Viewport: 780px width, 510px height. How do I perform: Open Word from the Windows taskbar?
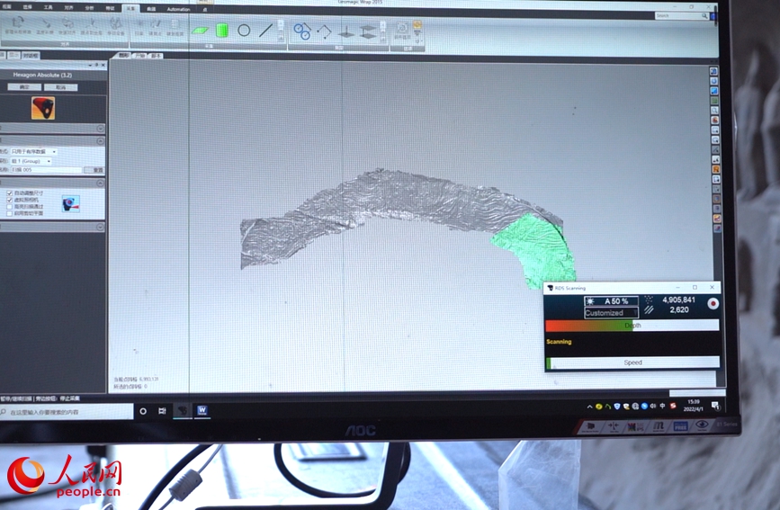202,410
